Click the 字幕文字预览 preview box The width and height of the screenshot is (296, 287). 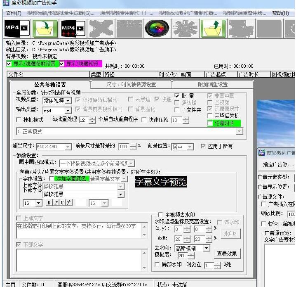(x=161, y=182)
